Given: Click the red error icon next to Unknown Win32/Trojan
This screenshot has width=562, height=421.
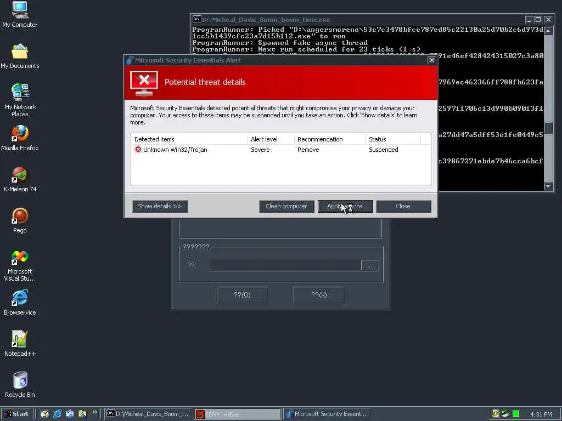Looking at the screenshot, I should 138,149.
